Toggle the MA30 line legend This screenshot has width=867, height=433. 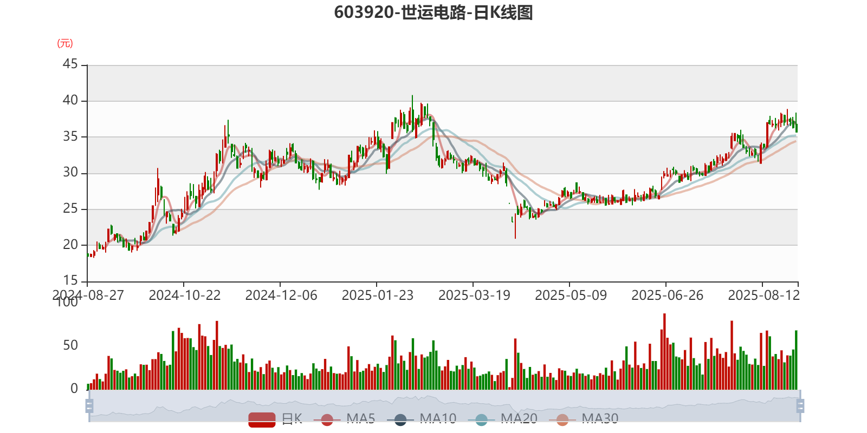coord(584,419)
